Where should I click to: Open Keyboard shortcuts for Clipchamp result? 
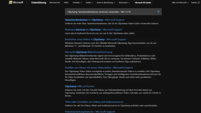click(x=94, y=30)
